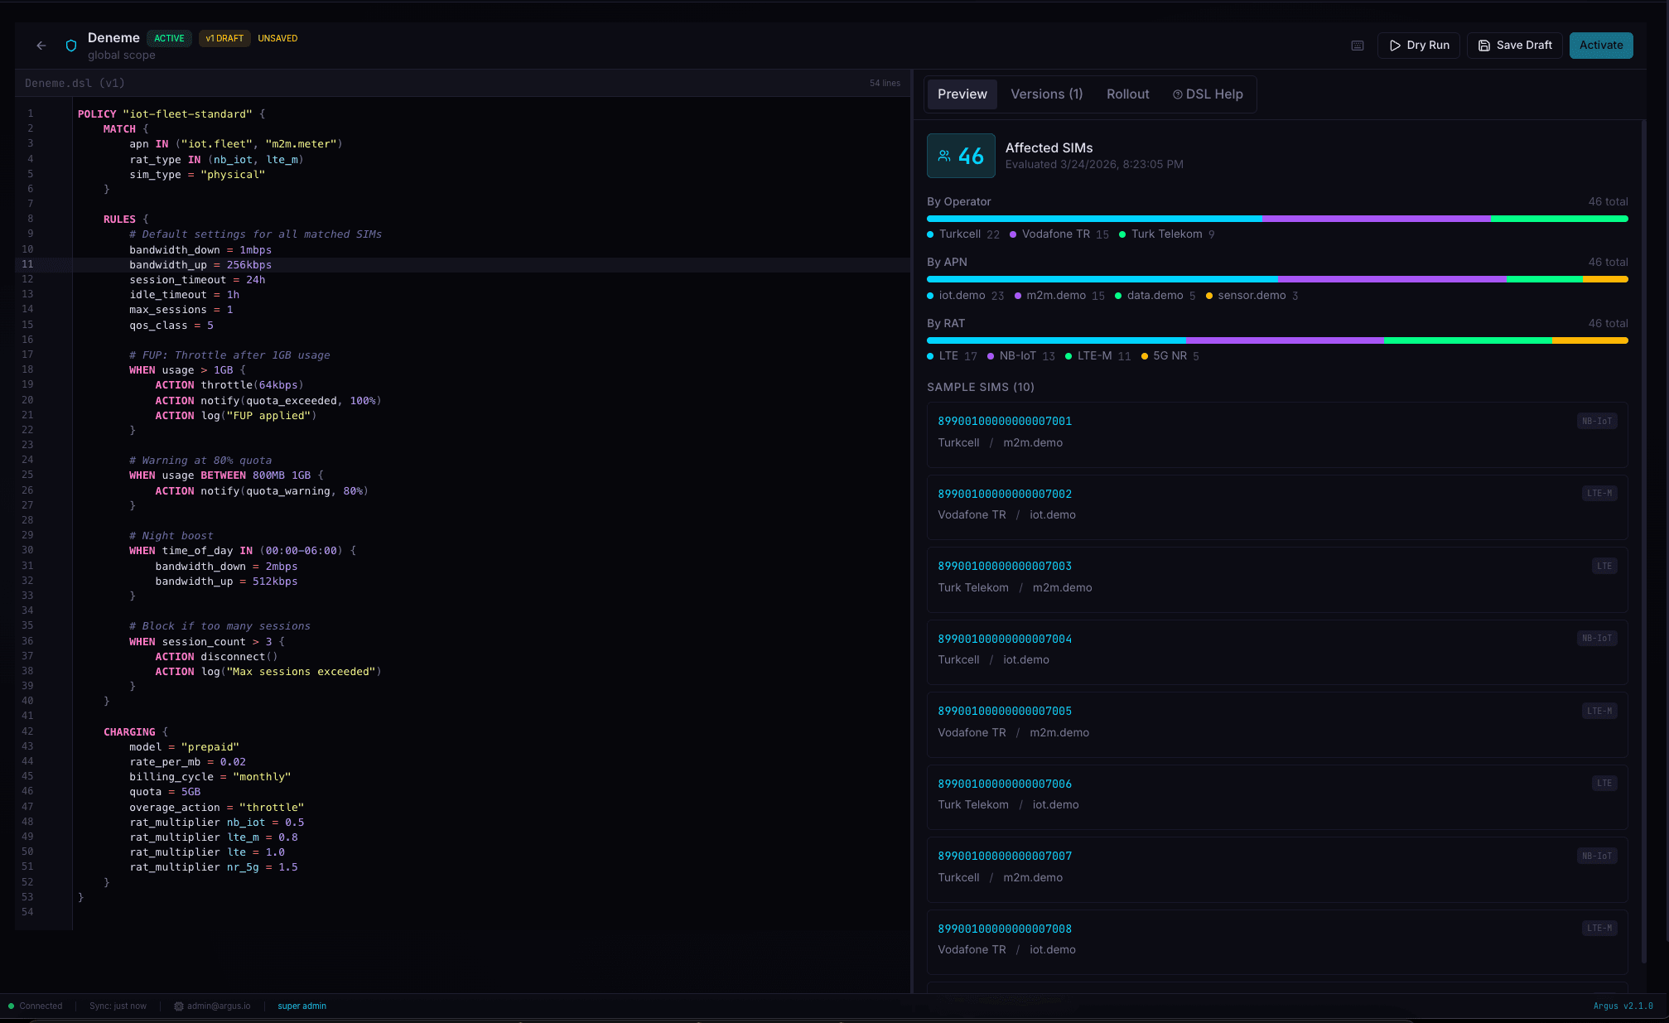
Task: Run a Dry Run of the policy
Action: click(x=1418, y=46)
